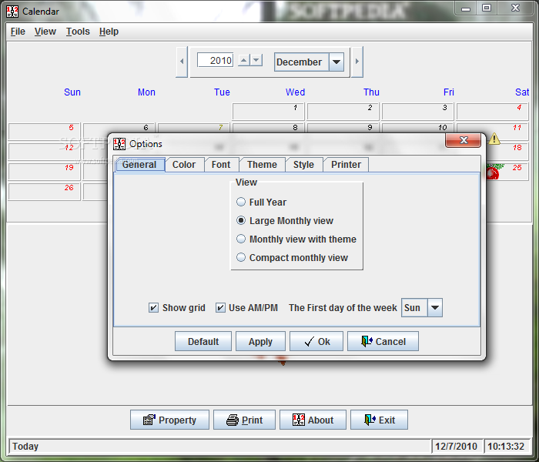Click the year 2010 input field
This screenshot has height=462, width=539.
216,60
